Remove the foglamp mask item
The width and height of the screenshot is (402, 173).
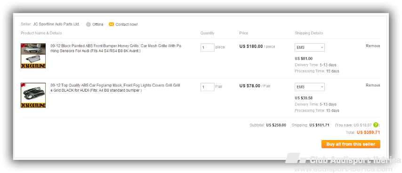tap(373, 85)
